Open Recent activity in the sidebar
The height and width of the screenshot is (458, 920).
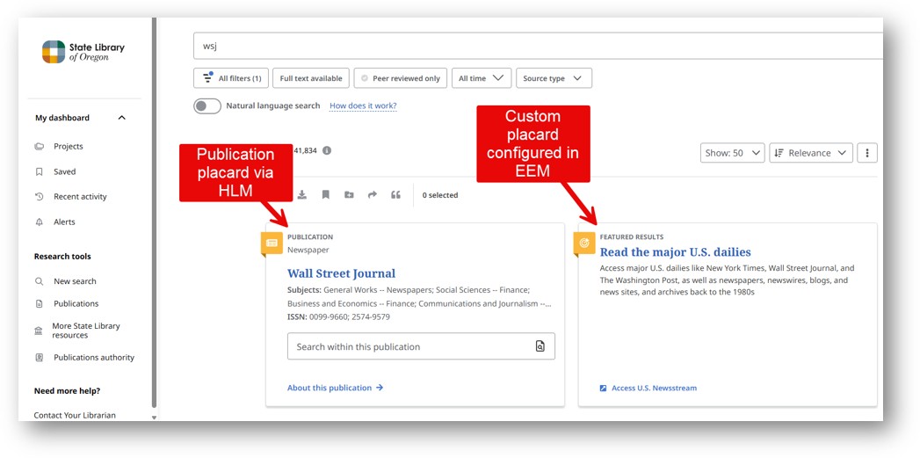tap(80, 197)
